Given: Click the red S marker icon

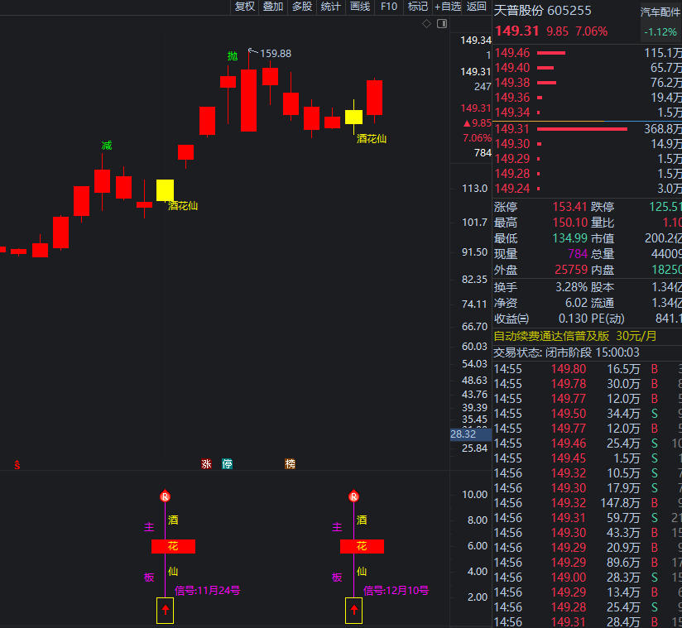Looking at the screenshot, I should click(x=17, y=465).
